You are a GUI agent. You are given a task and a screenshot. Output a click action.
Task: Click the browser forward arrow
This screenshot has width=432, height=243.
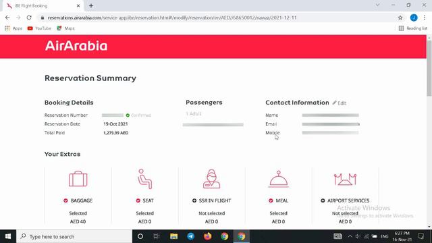pyautogui.click(x=18, y=18)
